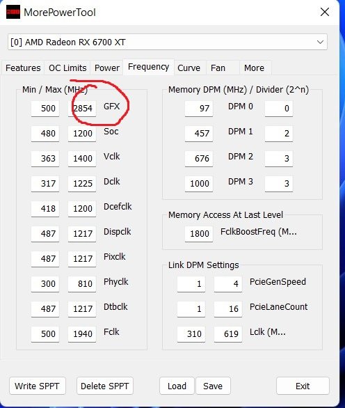Select the GFX minimum field showing 500
The height and width of the screenshot is (408, 345).
[45, 108]
